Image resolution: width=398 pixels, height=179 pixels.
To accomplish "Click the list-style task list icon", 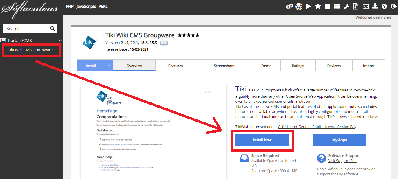I will pyautogui.click(x=337, y=6).
